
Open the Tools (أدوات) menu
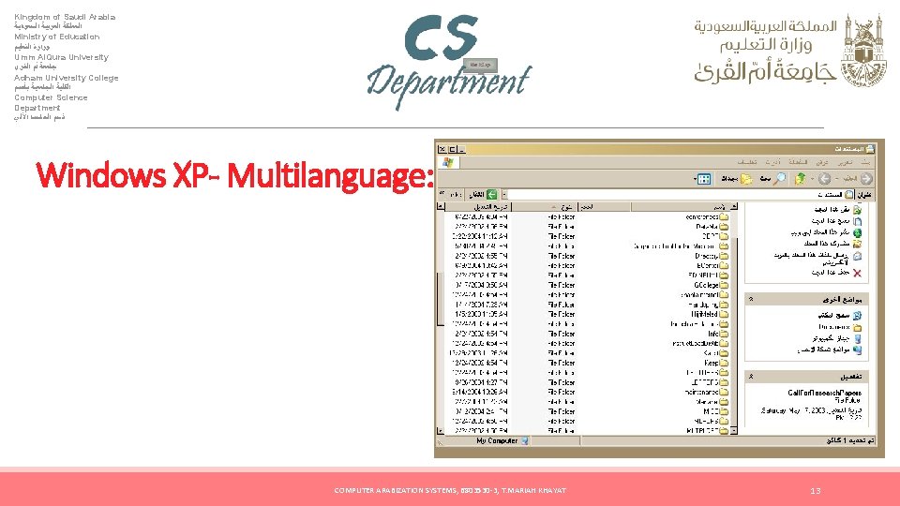point(772,162)
